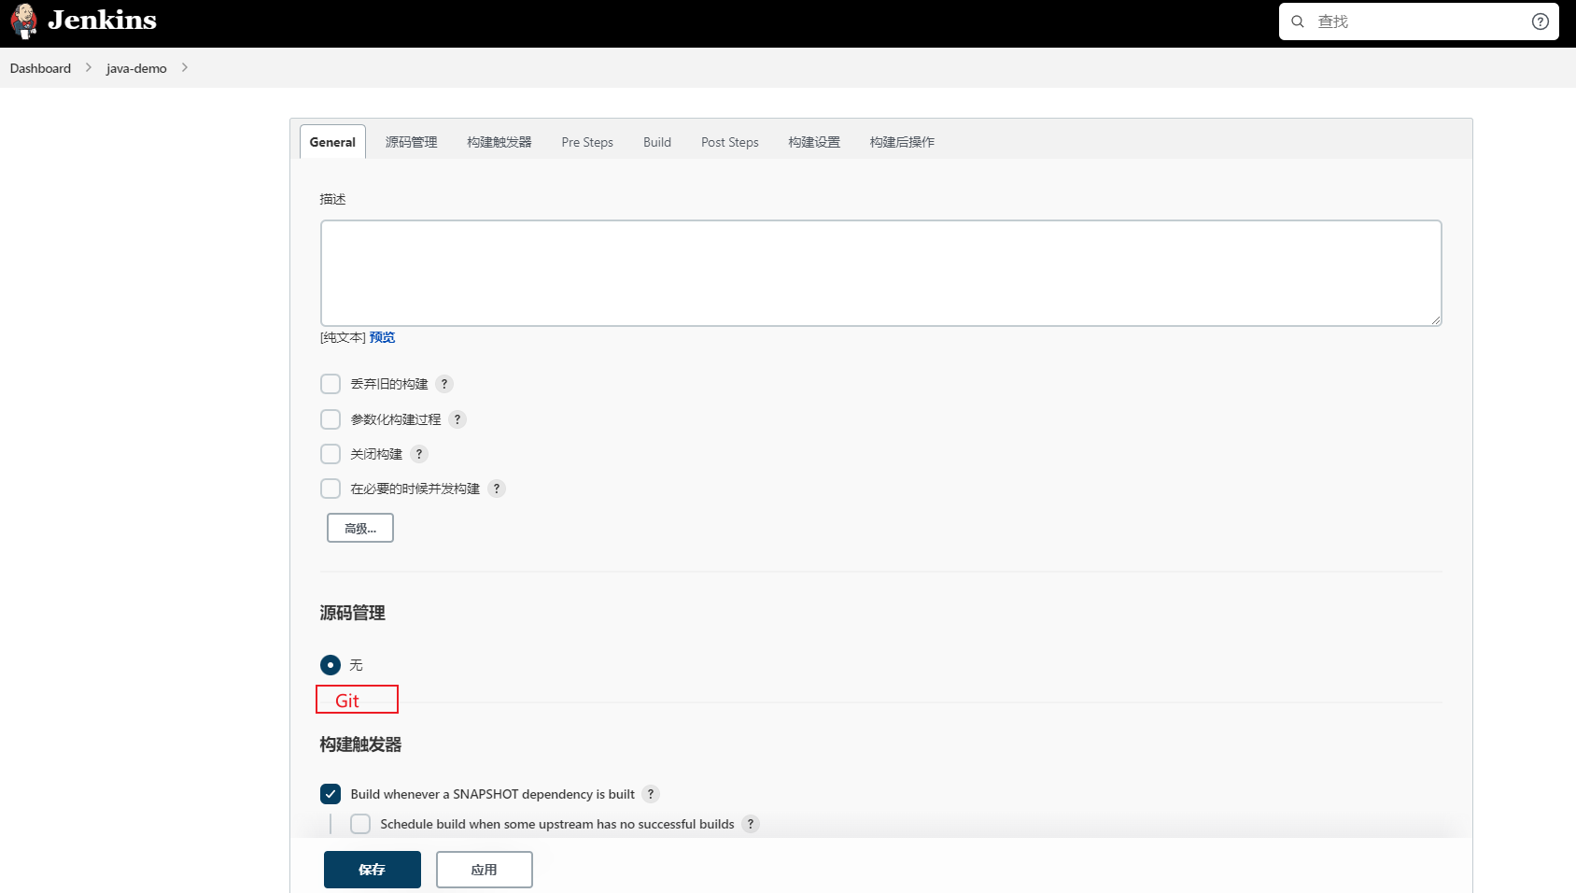Viewport: 1576px width, 893px height.
Task: Open help for 丢弃旧的构建 option
Action: pos(444,384)
